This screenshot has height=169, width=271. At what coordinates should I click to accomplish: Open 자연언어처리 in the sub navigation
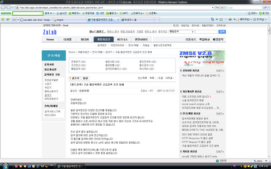pyautogui.click(x=117, y=46)
